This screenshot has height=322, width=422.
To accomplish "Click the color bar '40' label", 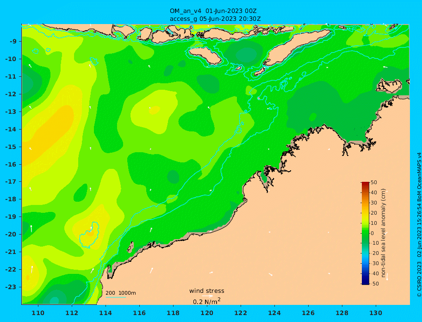I will [x=374, y=192].
